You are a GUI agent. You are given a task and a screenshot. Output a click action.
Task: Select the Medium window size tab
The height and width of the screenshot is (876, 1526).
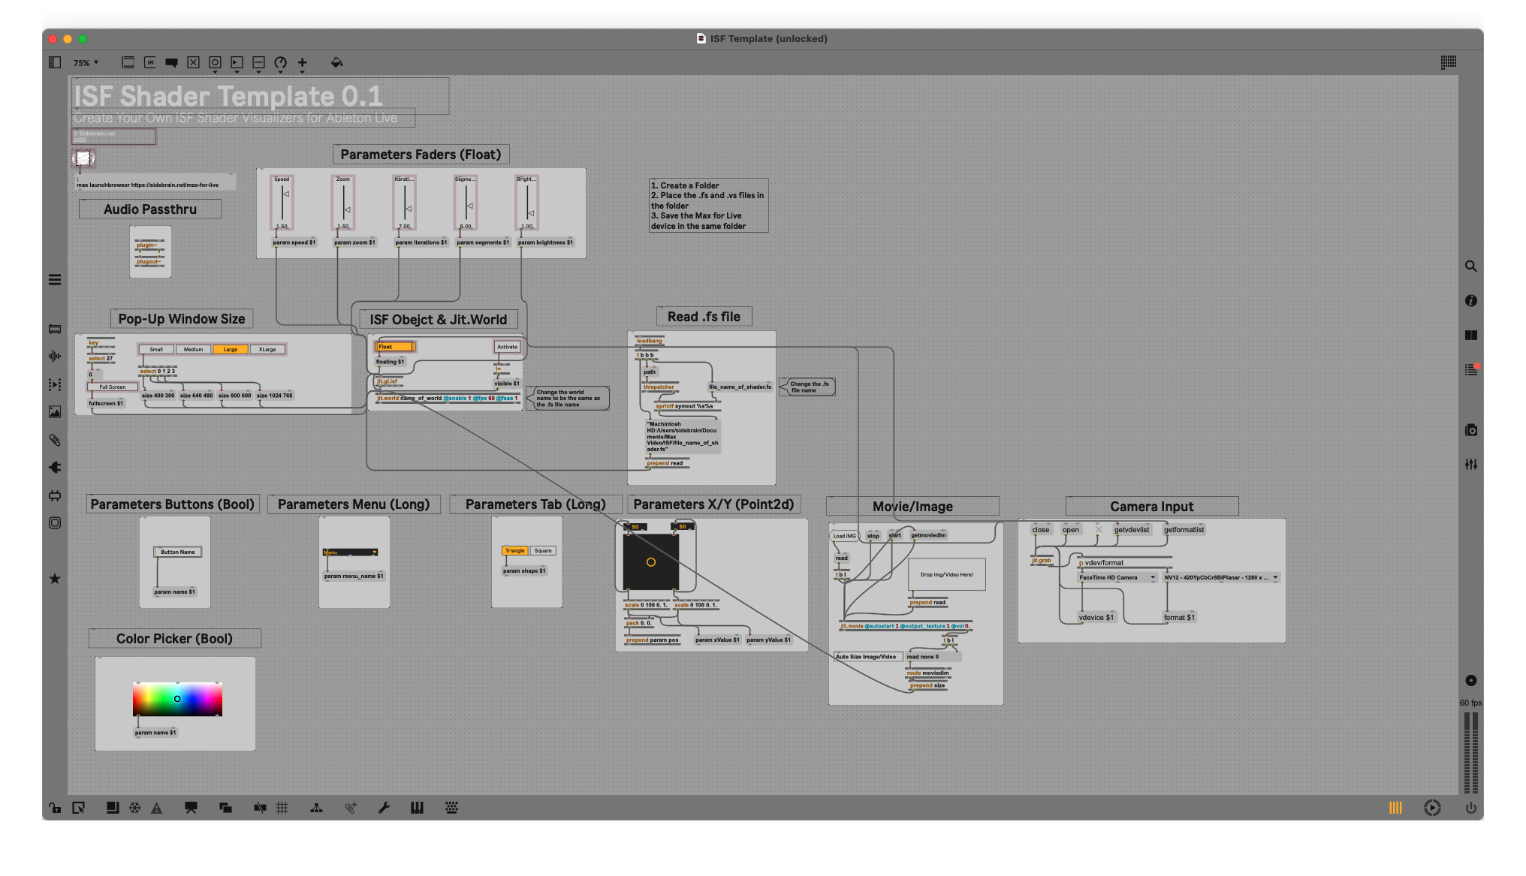coord(193,350)
